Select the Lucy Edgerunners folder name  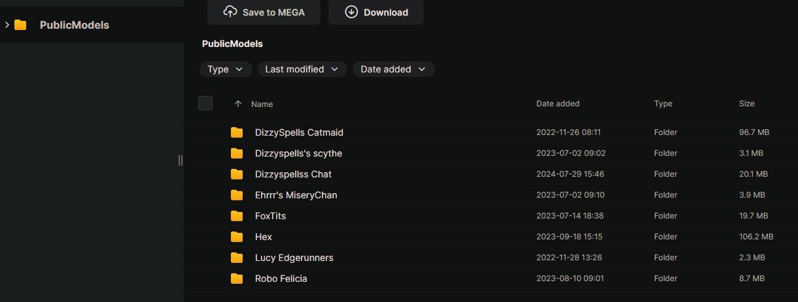pos(294,258)
